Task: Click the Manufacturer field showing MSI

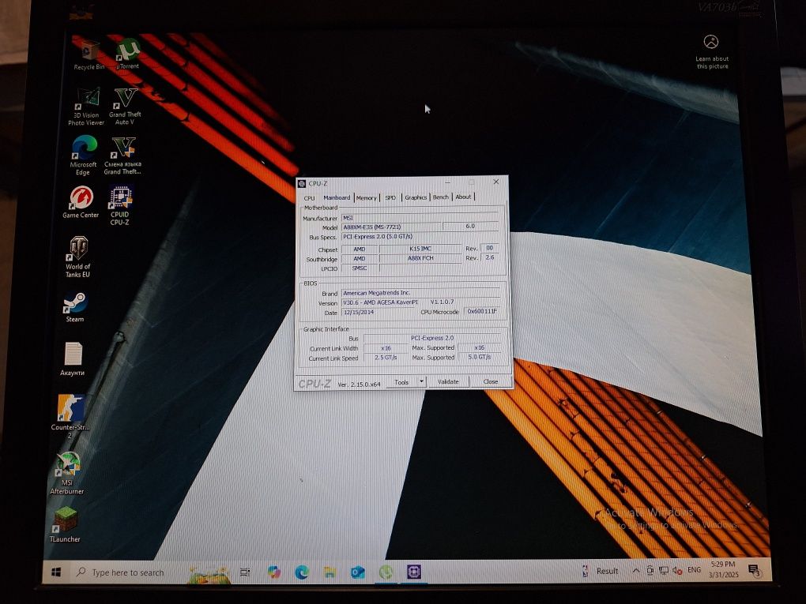Action: tap(420, 217)
